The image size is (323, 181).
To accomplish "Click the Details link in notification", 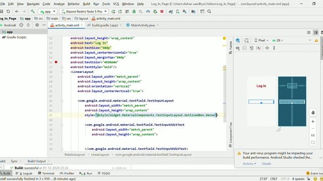I will click(266, 163).
